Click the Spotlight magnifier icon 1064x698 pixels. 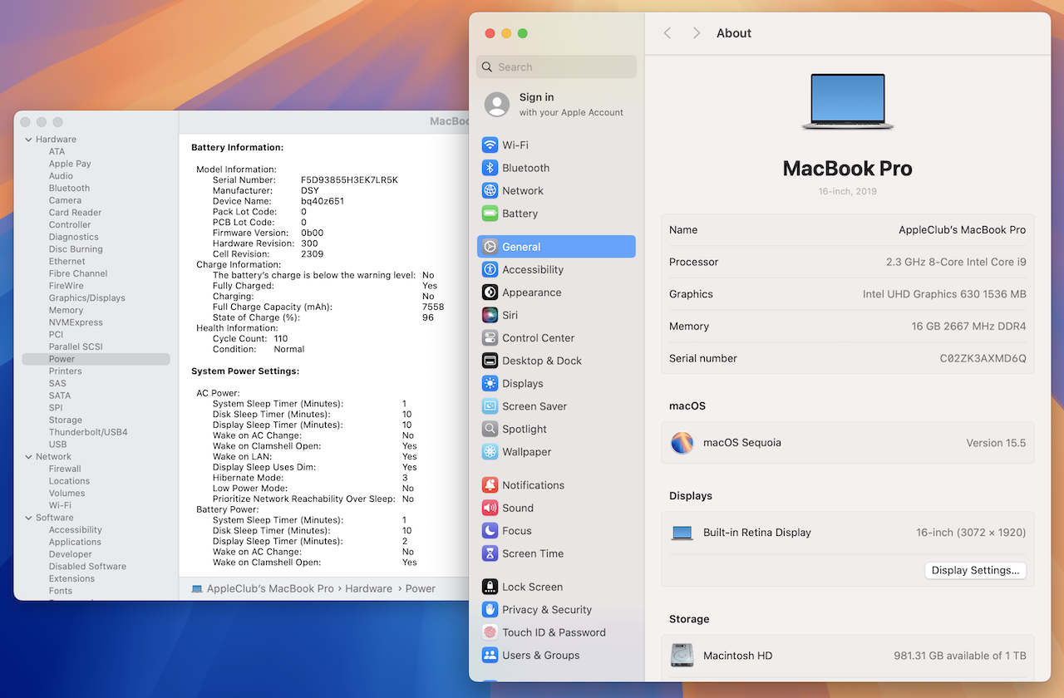490,429
